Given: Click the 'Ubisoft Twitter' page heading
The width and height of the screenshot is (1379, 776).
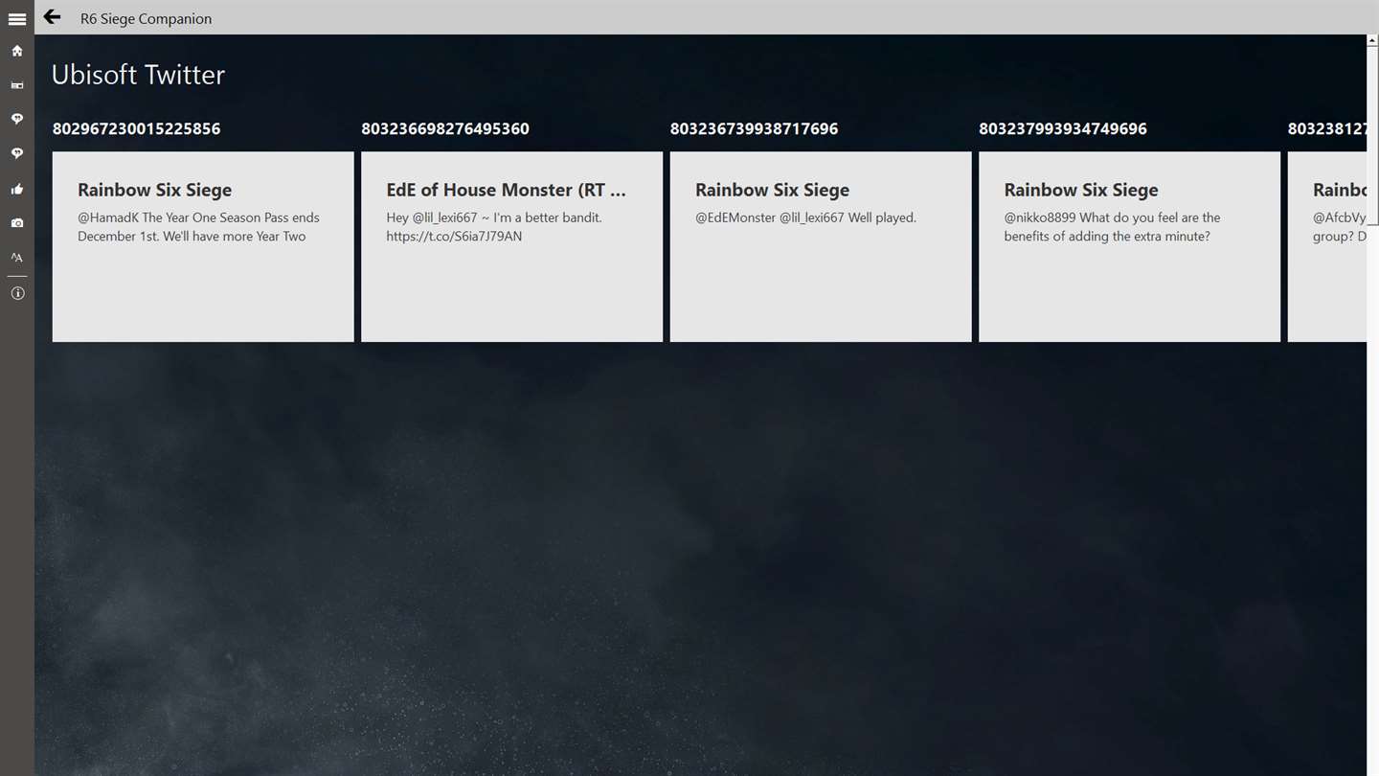Looking at the screenshot, I should click(x=138, y=75).
